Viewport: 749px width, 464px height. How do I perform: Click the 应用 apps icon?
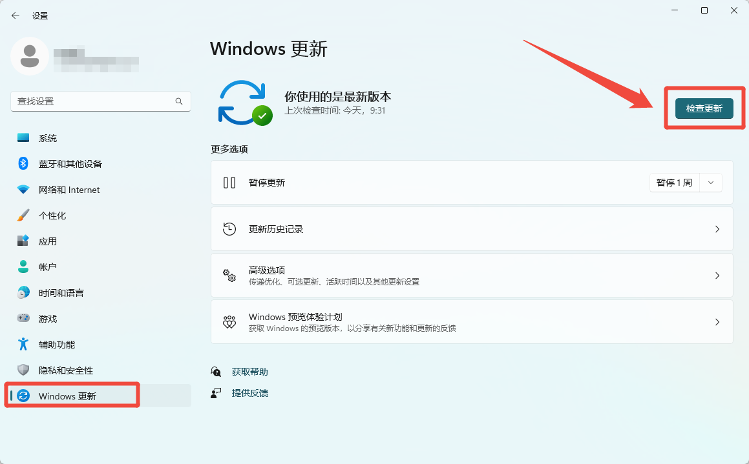coord(23,241)
